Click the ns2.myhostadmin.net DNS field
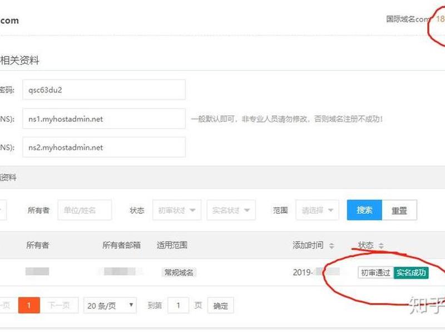Viewport: 445px width, 334px height. point(104,147)
